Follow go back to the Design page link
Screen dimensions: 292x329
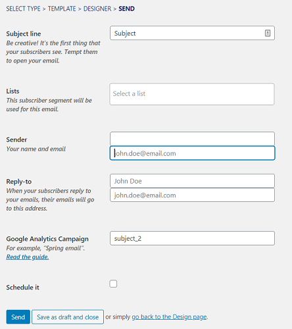[x=169, y=317]
